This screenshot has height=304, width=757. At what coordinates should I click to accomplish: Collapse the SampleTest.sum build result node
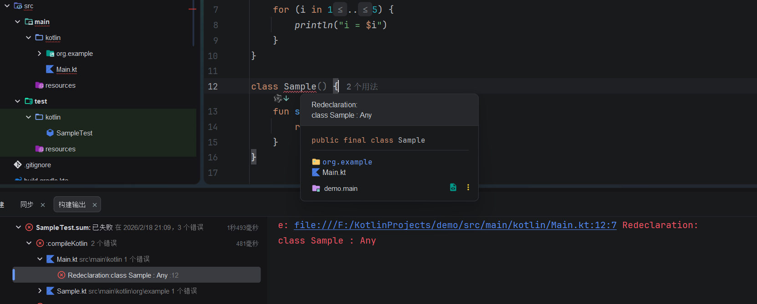(x=18, y=227)
